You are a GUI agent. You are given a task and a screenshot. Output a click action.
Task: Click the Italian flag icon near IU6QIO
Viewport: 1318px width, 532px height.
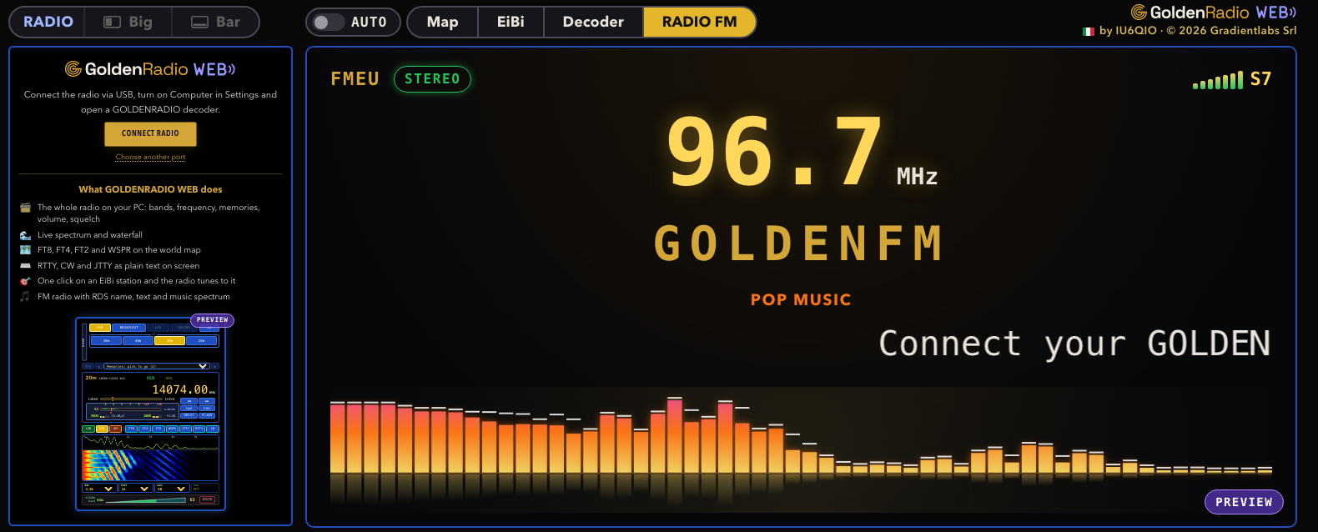(1089, 31)
